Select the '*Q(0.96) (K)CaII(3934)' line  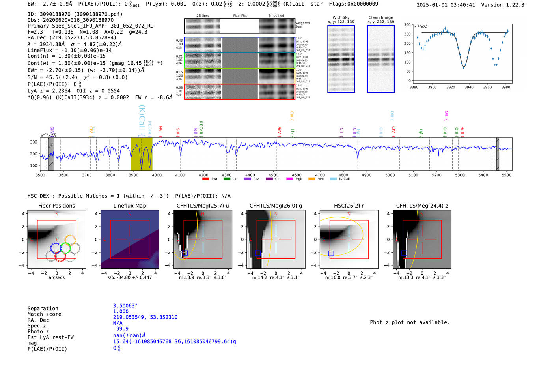(x=100, y=97)
